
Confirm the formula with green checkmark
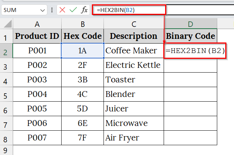click(73, 10)
